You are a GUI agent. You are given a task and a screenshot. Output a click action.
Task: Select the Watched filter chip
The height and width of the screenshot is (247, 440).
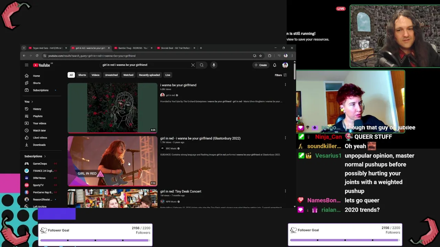[x=128, y=75]
